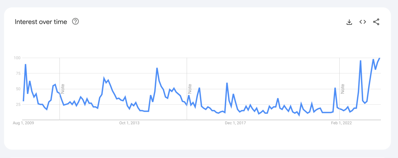398x158 pixels.
Task: Click the tall spike just right of Oct 2013
Action: pos(157,68)
